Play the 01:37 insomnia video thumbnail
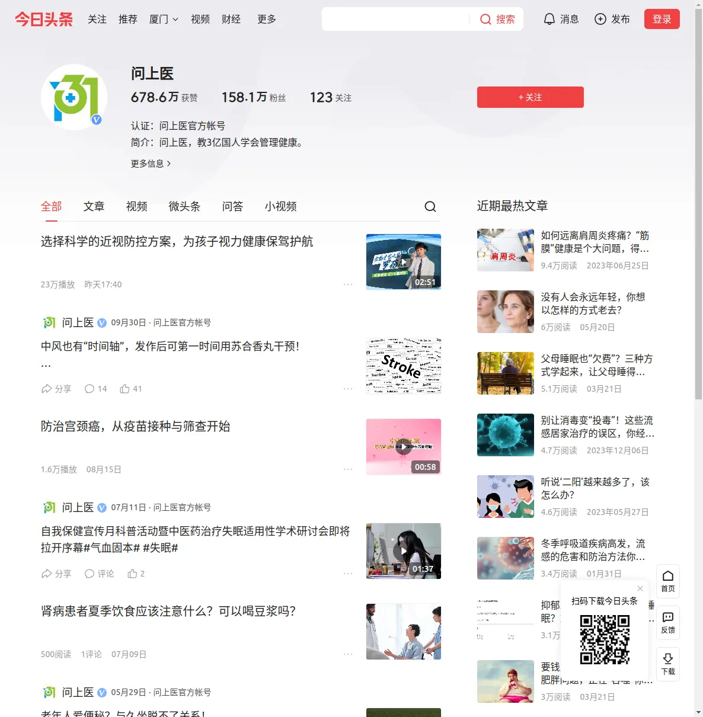 tap(404, 551)
